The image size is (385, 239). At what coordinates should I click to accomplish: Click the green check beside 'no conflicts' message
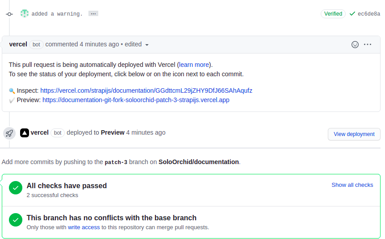[x=16, y=220]
